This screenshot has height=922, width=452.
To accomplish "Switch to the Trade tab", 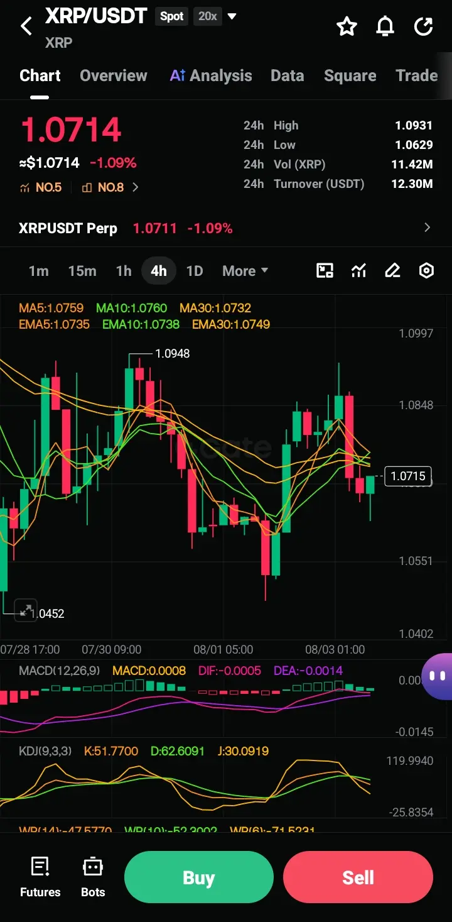I will [x=417, y=75].
